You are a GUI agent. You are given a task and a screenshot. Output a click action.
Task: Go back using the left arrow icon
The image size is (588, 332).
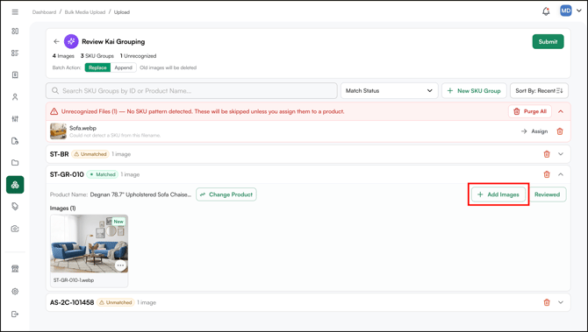pyautogui.click(x=56, y=41)
